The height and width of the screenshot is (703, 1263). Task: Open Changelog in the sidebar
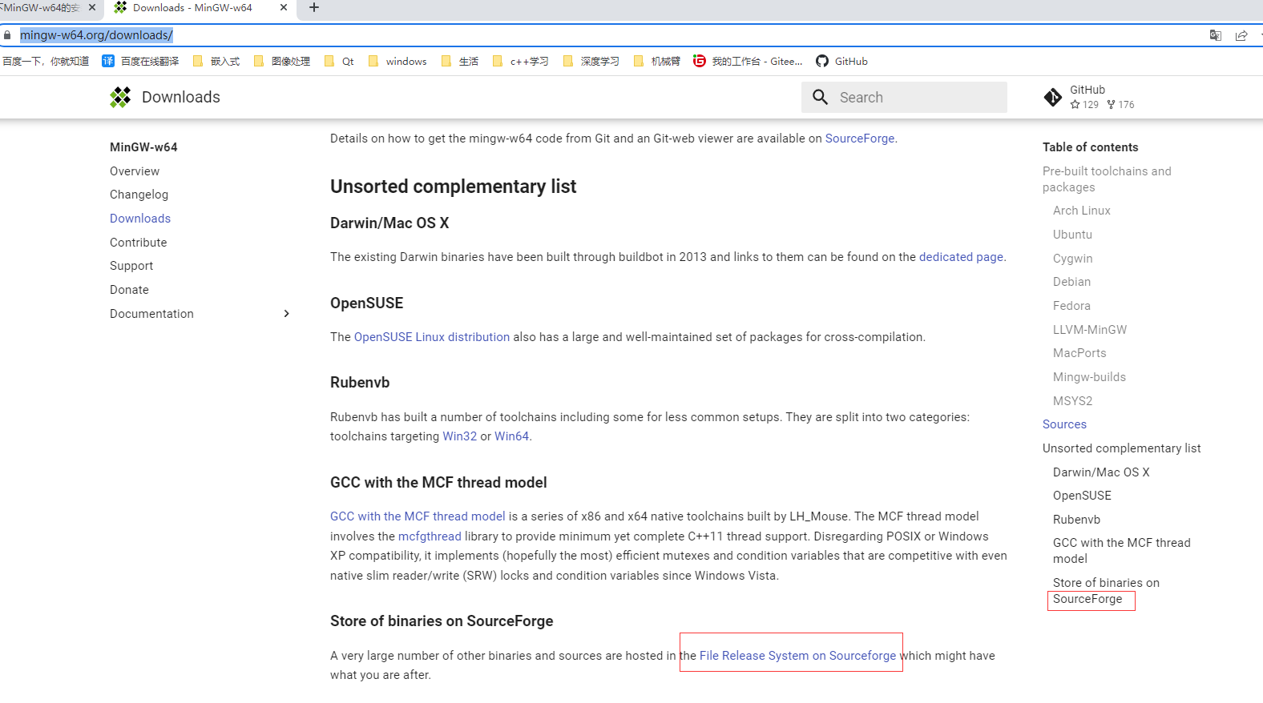(139, 195)
